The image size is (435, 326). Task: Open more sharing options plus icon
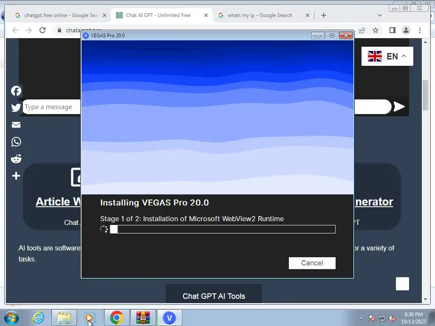coord(16,176)
